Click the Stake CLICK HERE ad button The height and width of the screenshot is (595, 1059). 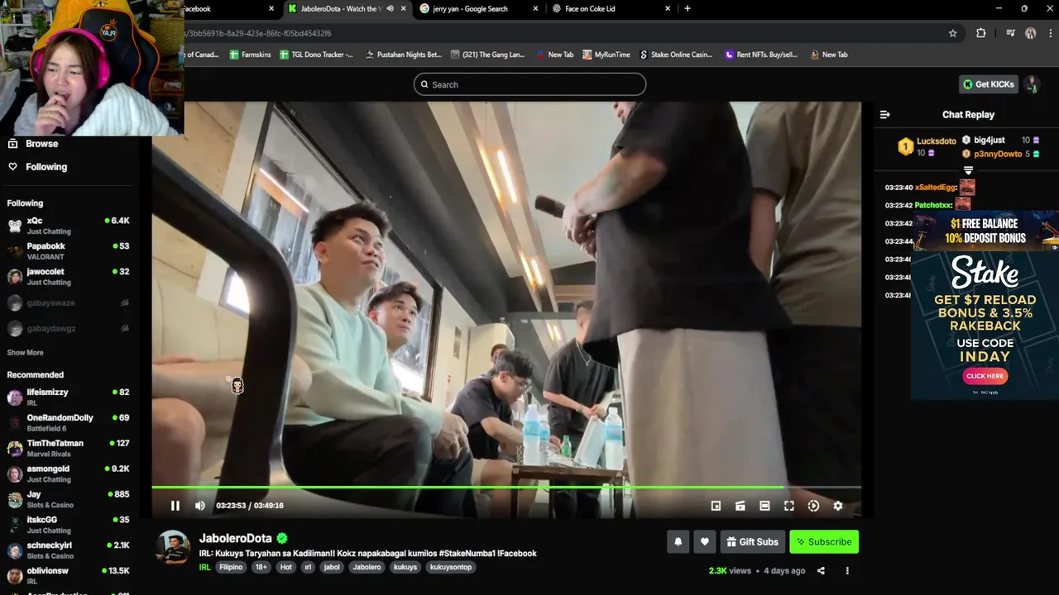[x=985, y=376]
